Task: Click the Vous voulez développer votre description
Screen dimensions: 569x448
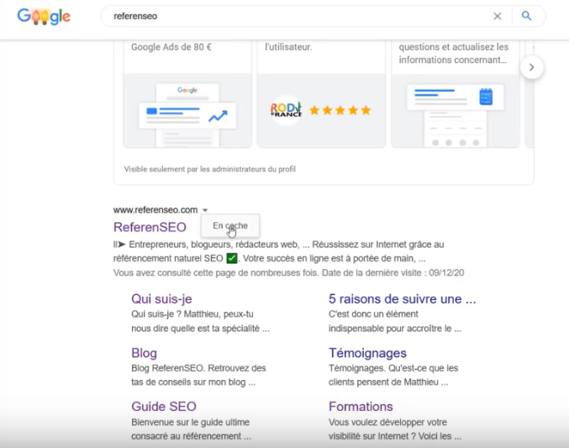Action: (x=395, y=430)
